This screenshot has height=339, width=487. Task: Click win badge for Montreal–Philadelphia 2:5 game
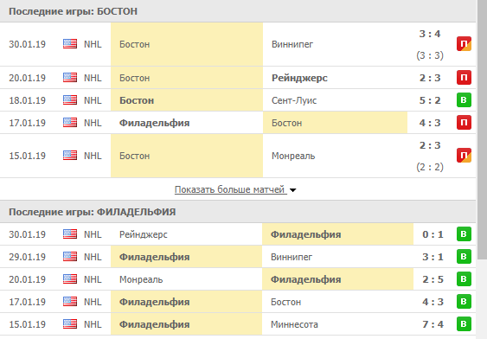464,279
